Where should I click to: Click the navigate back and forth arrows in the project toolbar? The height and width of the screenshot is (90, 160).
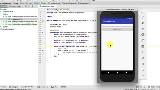(x=22, y=6)
